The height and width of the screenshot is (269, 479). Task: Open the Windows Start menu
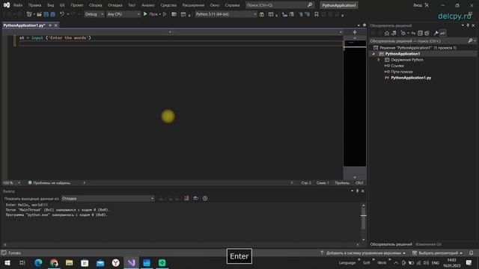point(7,262)
